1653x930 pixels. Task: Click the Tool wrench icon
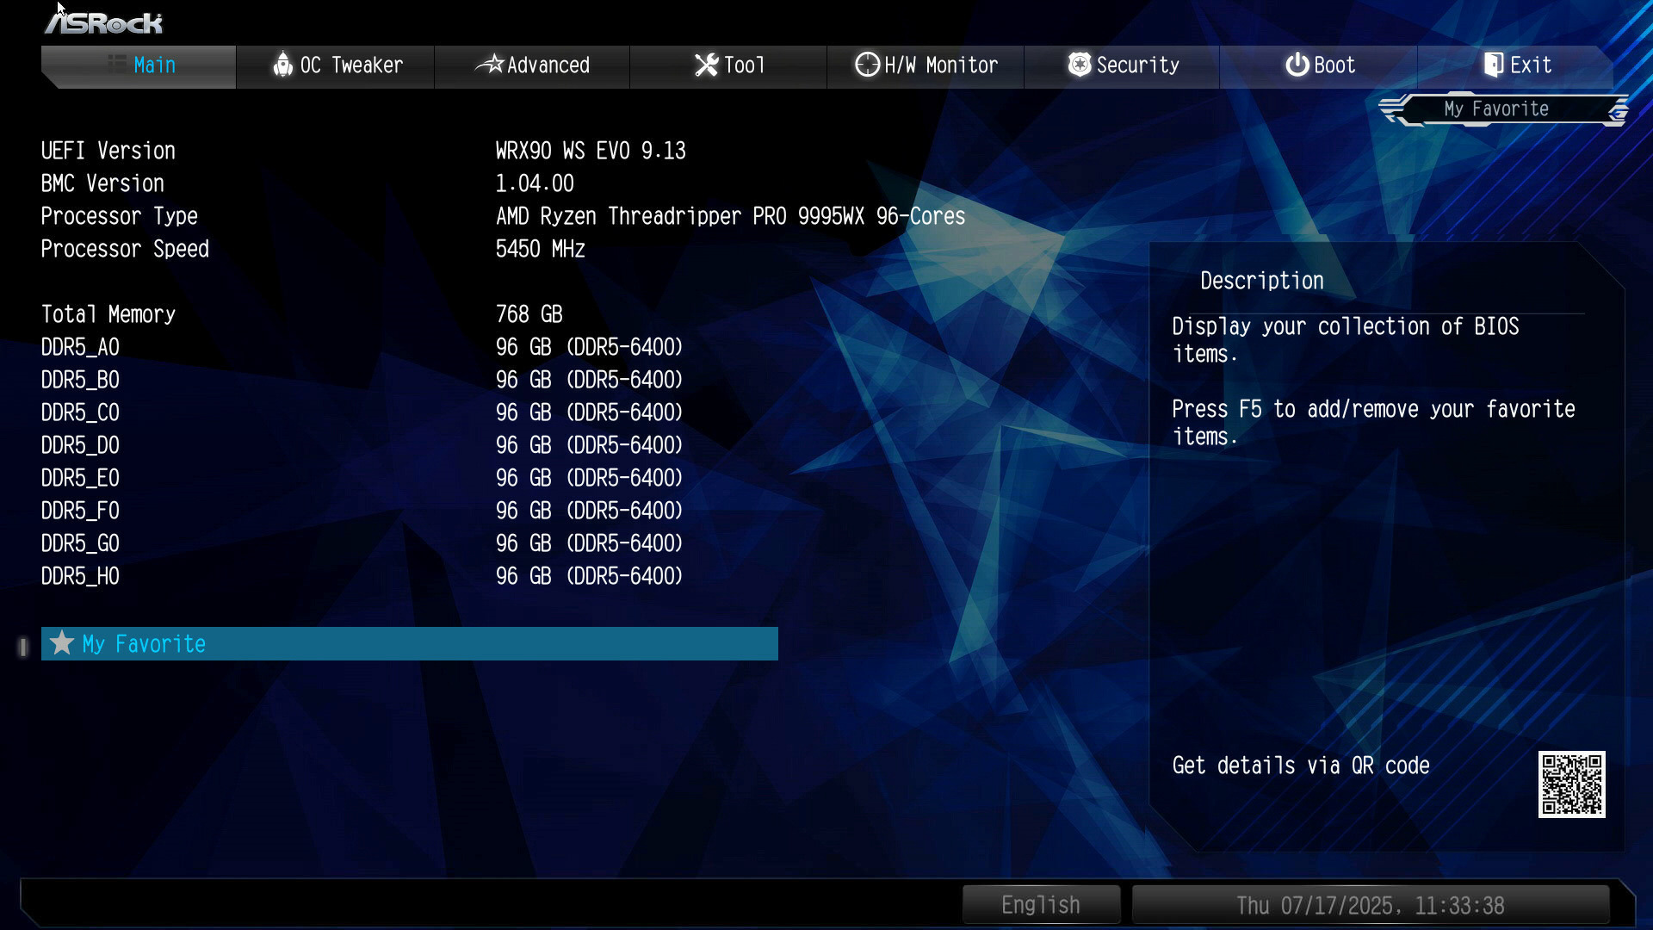tap(706, 65)
